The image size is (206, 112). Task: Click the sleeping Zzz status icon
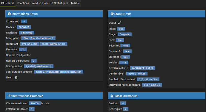tap(120, 22)
